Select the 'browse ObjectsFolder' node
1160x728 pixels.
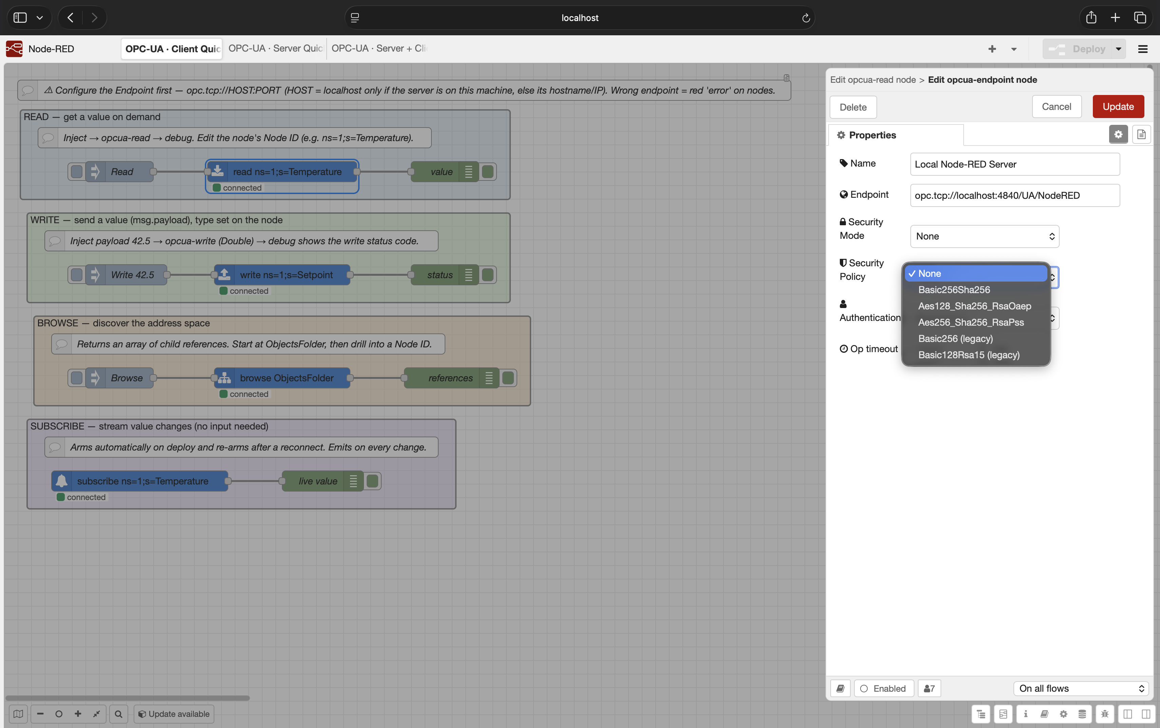(x=282, y=378)
